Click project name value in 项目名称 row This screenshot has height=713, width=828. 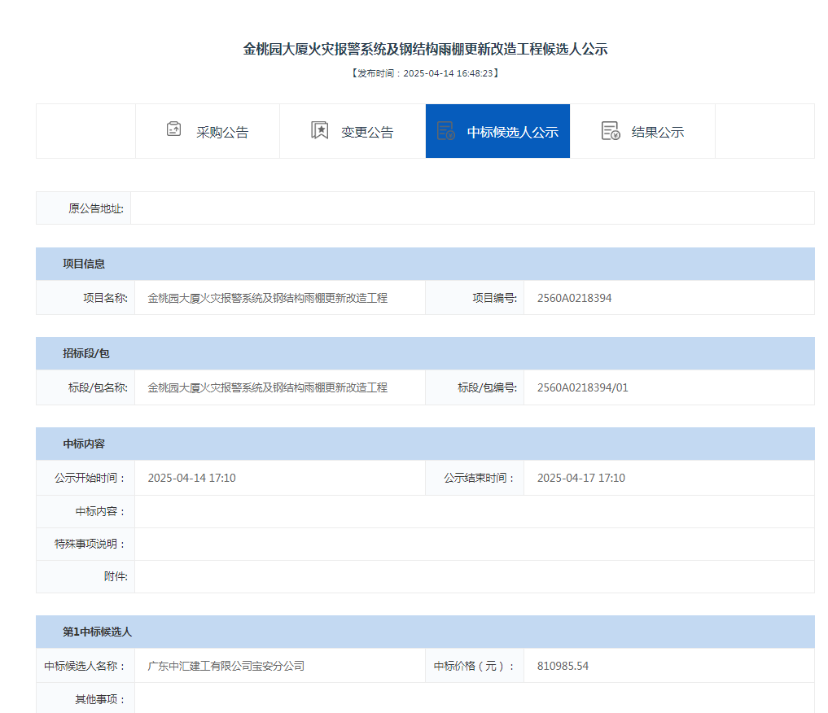[x=267, y=298]
